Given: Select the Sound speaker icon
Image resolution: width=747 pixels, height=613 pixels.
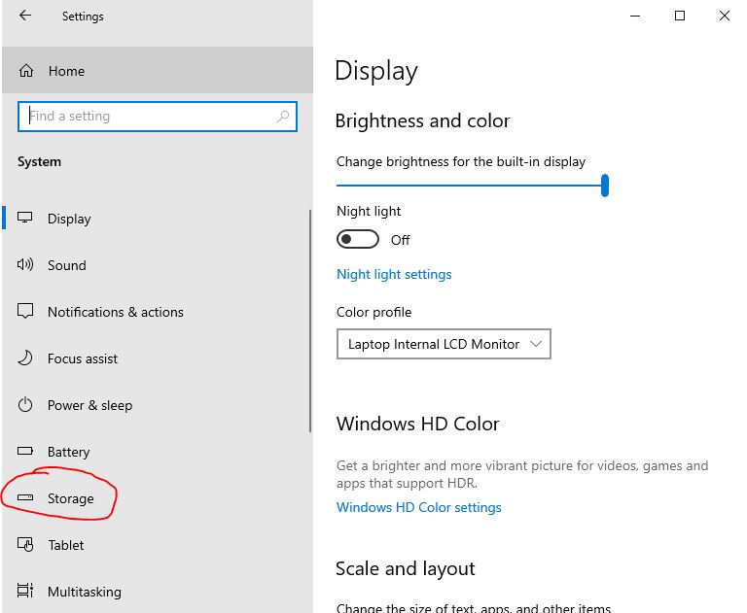Looking at the screenshot, I should tap(25, 264).
